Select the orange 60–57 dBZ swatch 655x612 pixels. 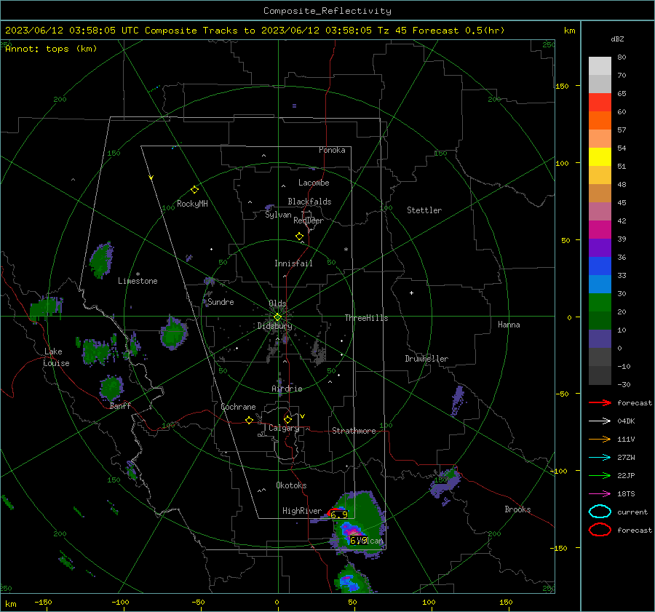tap(600, 121)
